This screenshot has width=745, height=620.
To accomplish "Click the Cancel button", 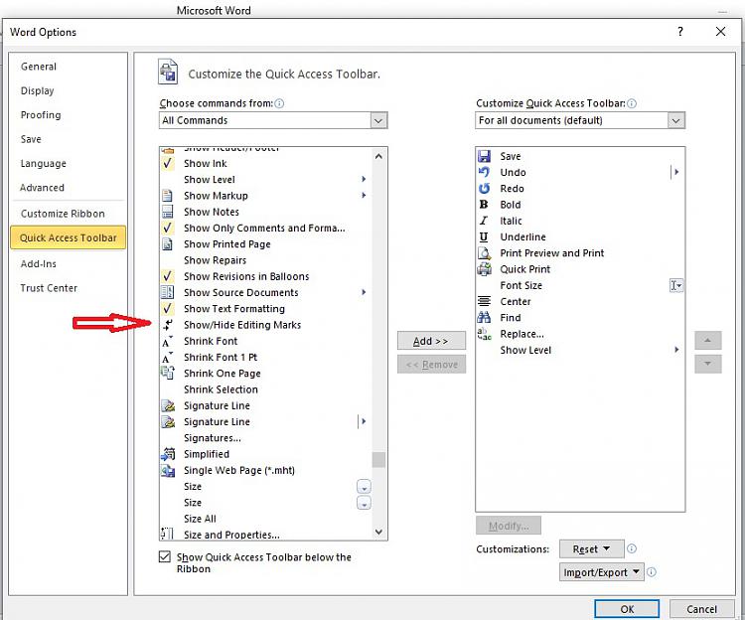I will (x=701, y=609).
